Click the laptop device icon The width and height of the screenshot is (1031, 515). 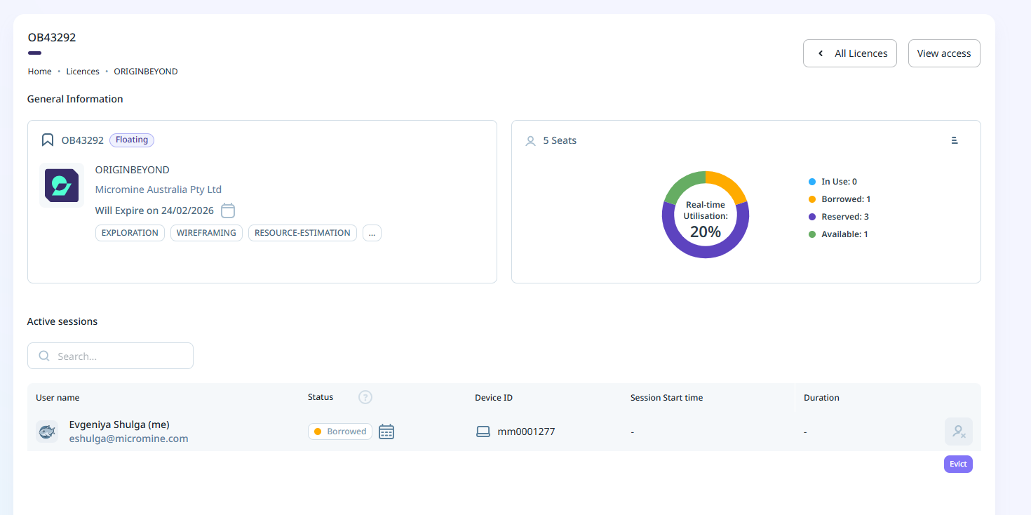click(483, 432)
